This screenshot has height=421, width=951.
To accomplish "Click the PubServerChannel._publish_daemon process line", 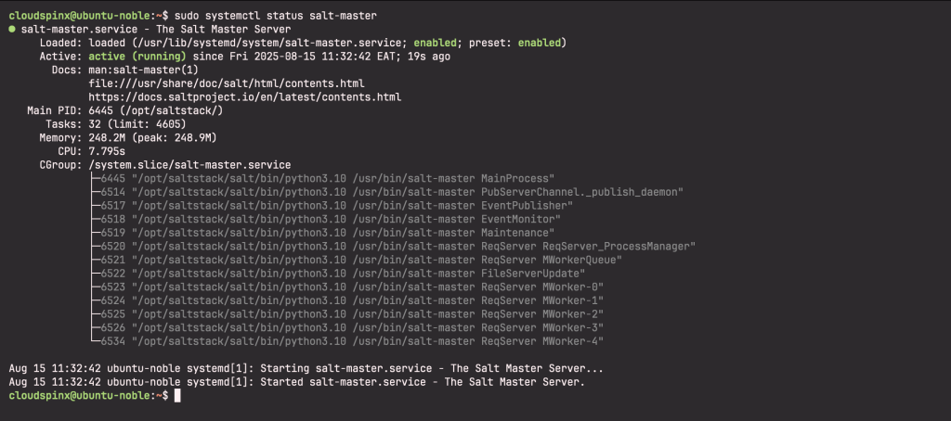I will (386, 192).
